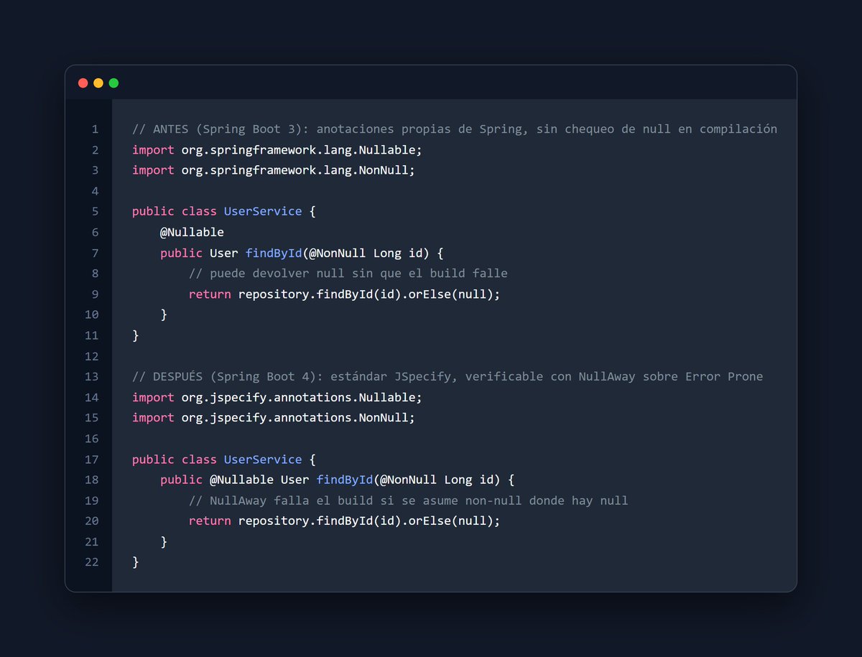Click UserService class name on line 17

tap(263, 460)
